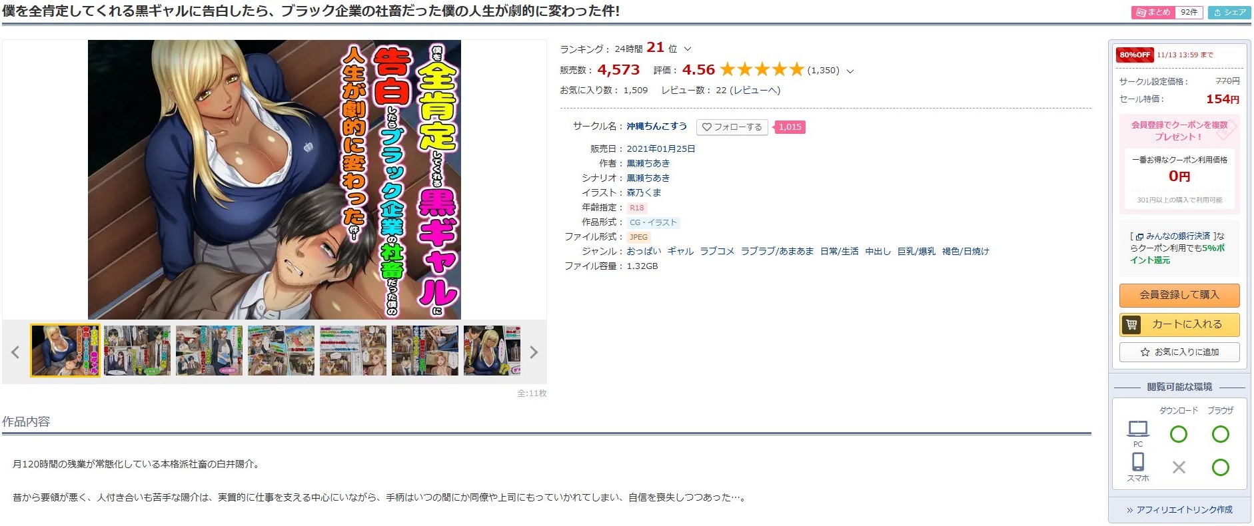Click the heart フォローする follow button

(732, 127)
